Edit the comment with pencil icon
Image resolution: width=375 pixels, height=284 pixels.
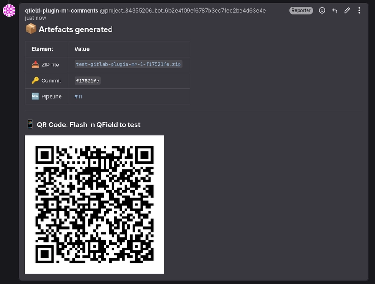(347, 10)
